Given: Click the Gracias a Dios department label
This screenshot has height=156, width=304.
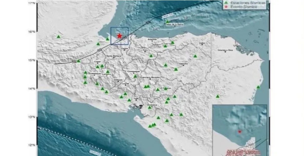Looking at the screenshot, I should [225, 50].
